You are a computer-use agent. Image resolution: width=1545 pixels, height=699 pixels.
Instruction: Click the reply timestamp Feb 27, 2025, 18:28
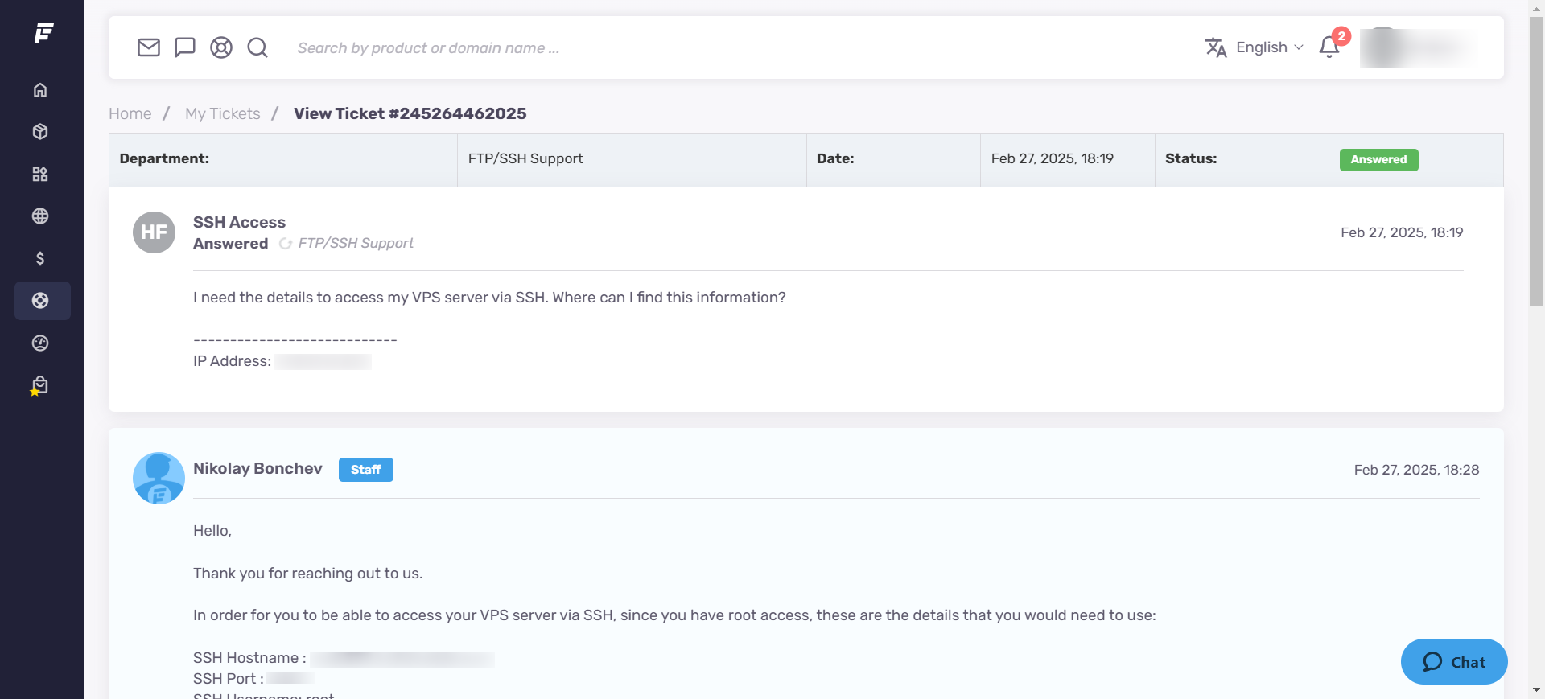click(1416, 470)
